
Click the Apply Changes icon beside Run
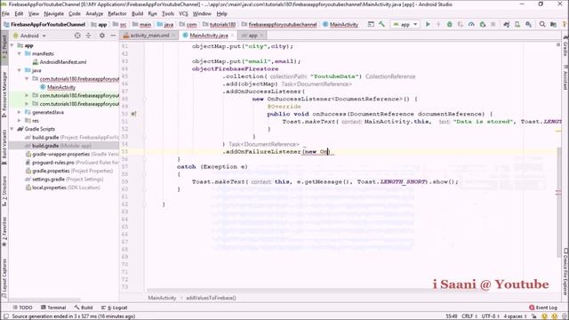point(438,24)
